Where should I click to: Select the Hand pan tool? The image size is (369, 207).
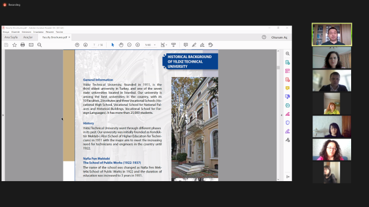(x=121, y=45)
